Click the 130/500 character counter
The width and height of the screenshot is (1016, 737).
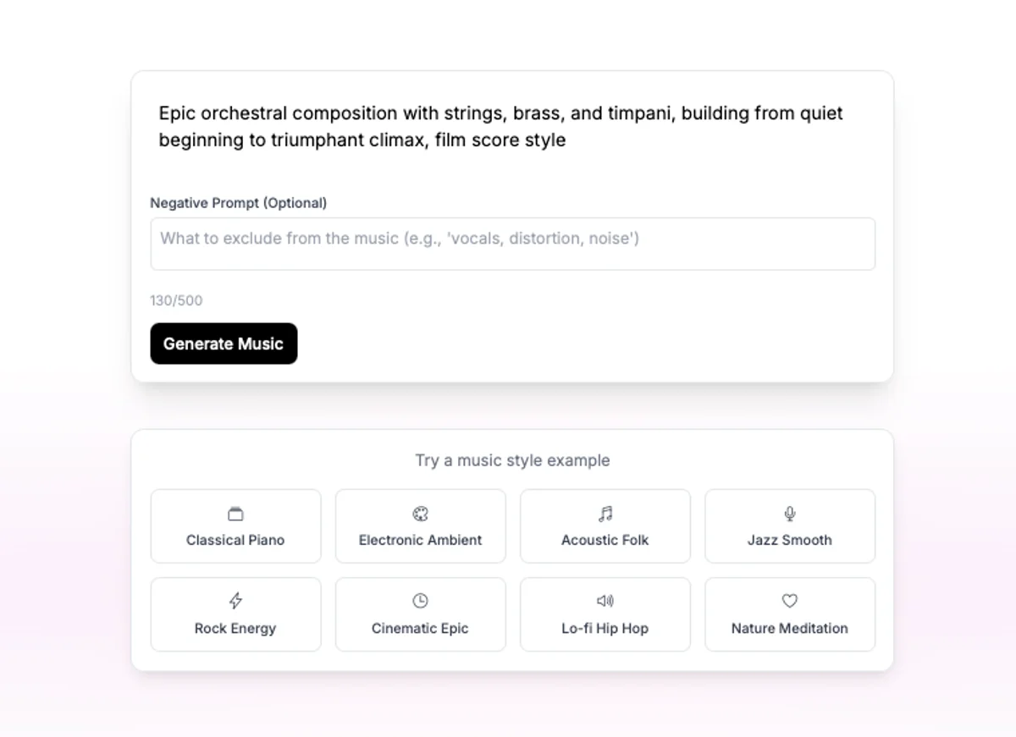pyautogui.click(x=176, y=300)
